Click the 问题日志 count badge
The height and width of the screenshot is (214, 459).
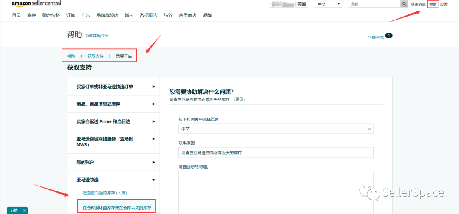tap(389, 35)
